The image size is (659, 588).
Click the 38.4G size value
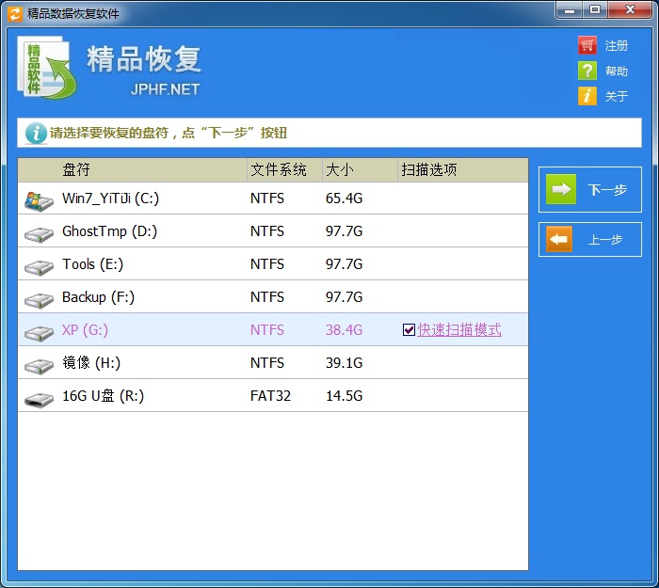click(x=344, y=329)
